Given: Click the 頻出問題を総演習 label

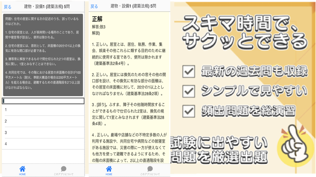Looking at the screenshot, I should 248,111.
